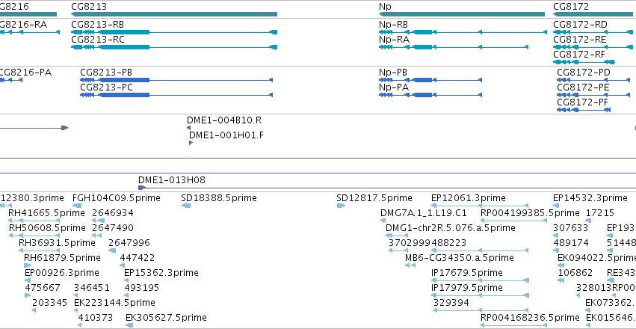
Task: Select transcript CG8172-RF
Action: (x=584, y=62)
